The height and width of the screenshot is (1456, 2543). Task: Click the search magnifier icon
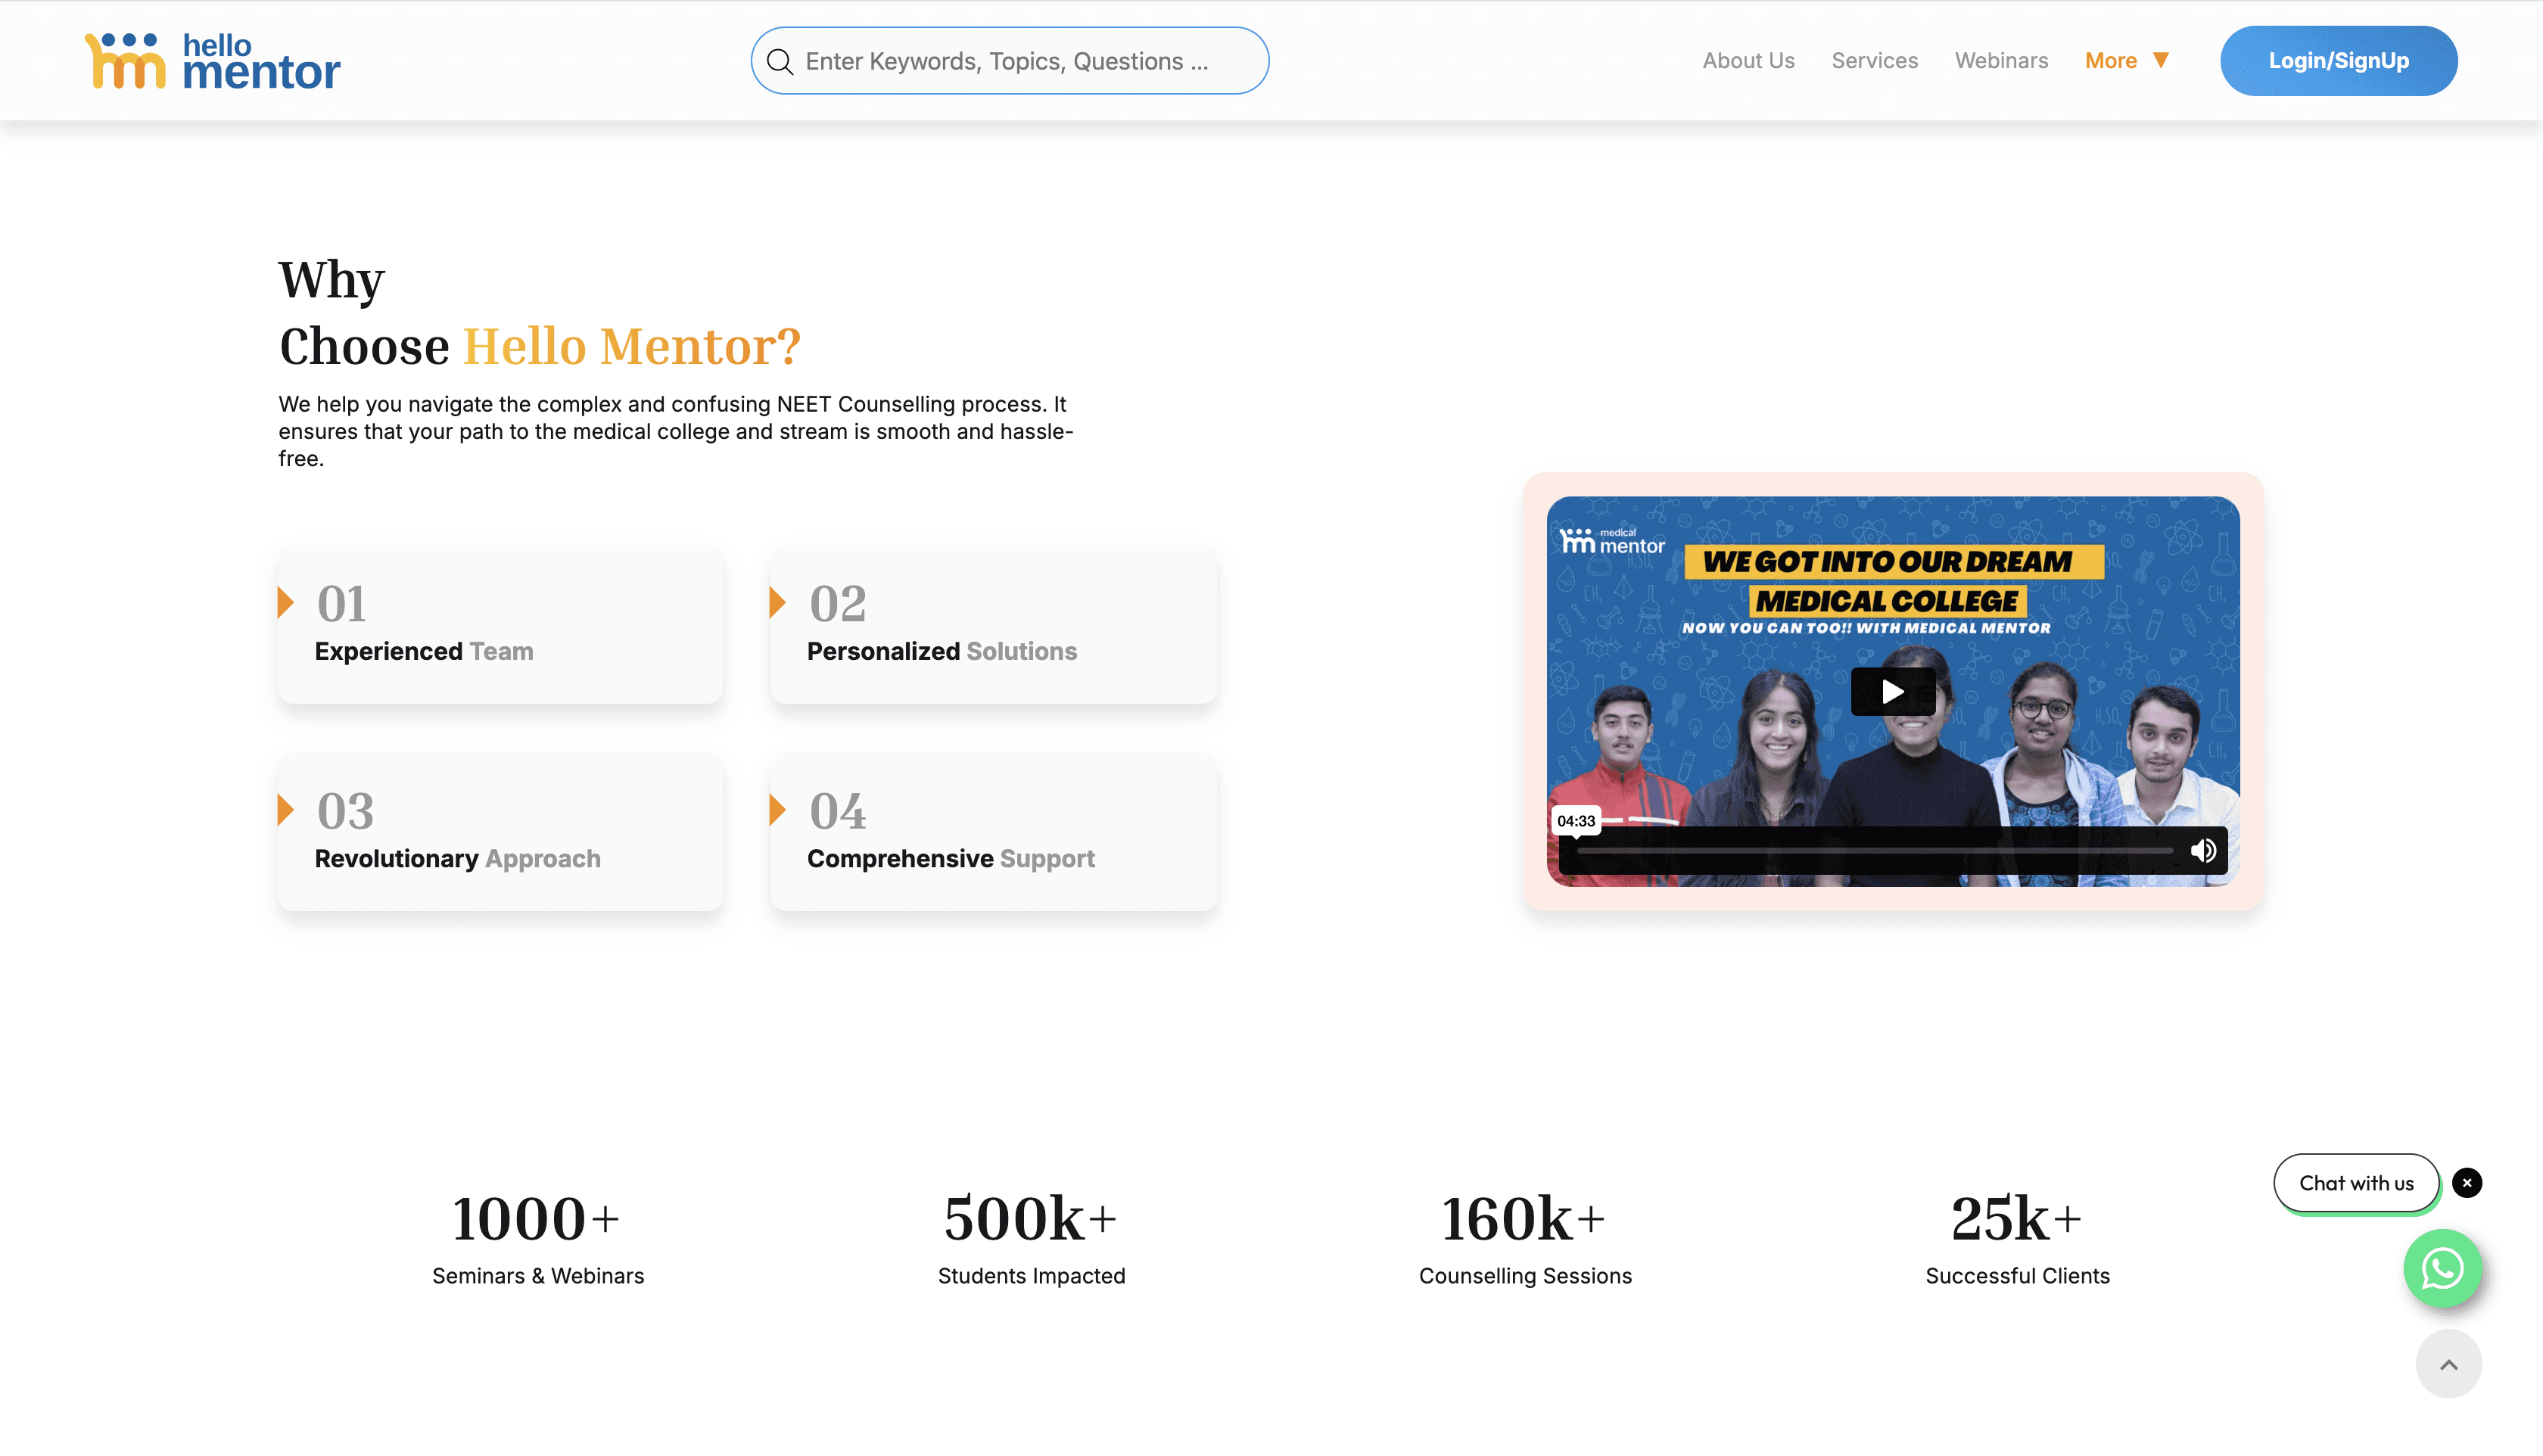(x=780, y=62)
